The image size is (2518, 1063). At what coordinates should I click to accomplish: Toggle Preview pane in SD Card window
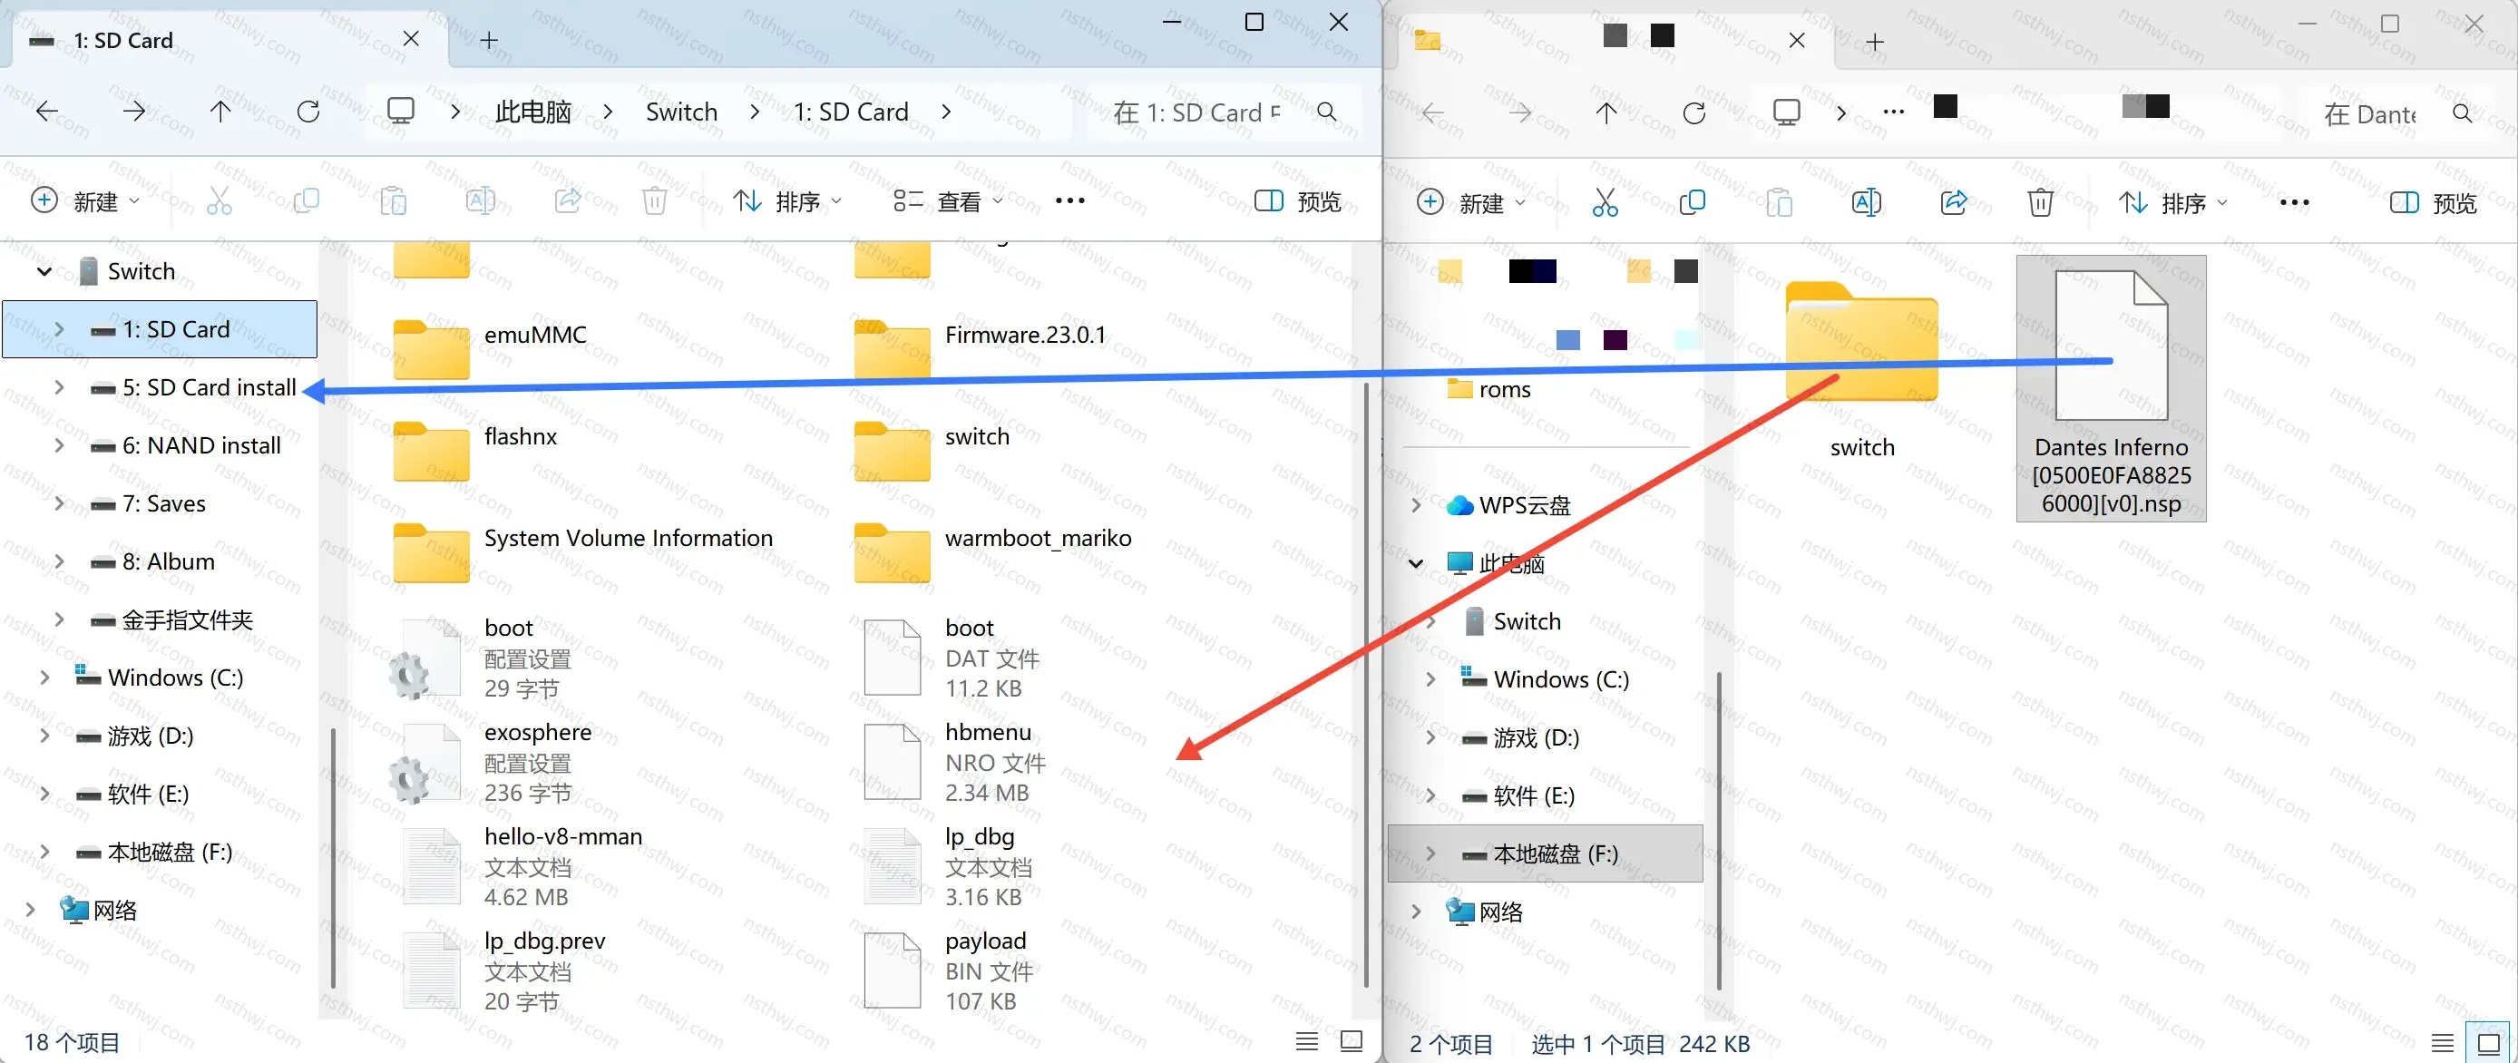1298,201
